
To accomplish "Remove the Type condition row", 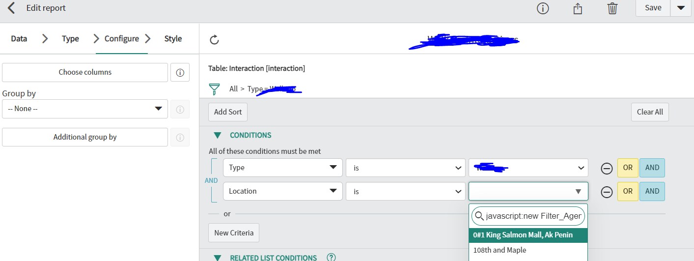I will [x=607, y=168].
